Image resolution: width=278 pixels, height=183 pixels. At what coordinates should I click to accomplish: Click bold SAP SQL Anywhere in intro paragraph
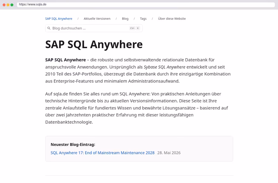[x=65, y=60]
